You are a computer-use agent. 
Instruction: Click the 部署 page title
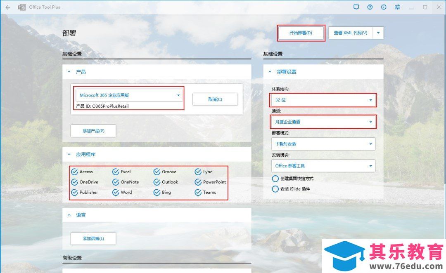[x=69, y=33]
